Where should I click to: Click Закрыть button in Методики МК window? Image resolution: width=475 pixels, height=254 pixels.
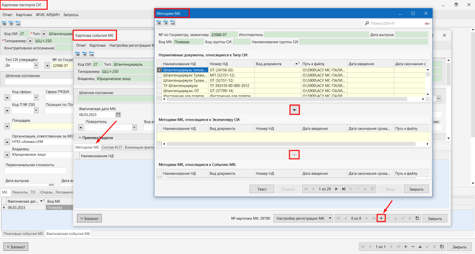[416, 189]
